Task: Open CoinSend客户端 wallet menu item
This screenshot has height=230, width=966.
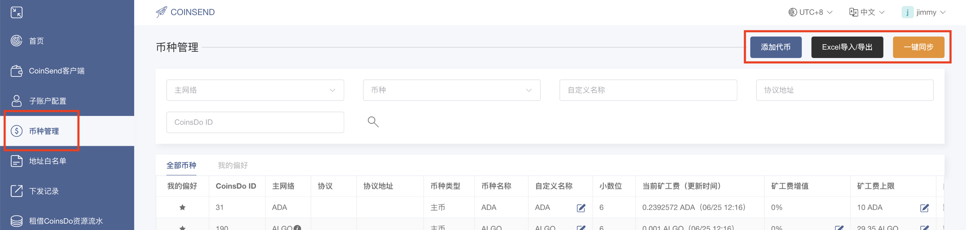Action: pos(56,71)
